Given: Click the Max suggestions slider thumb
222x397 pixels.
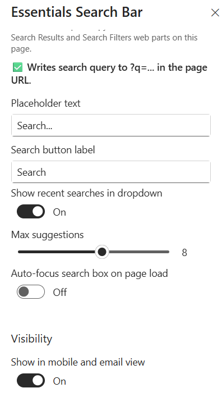Looking at the screenshot, I should coord(102,252).
